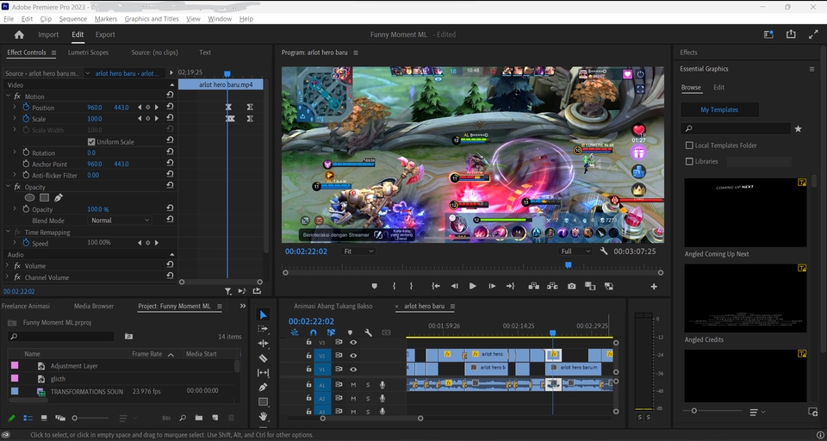Click Angled Coming Up Next thumbnail
The image size is (827, 441).
click(745, 213)
